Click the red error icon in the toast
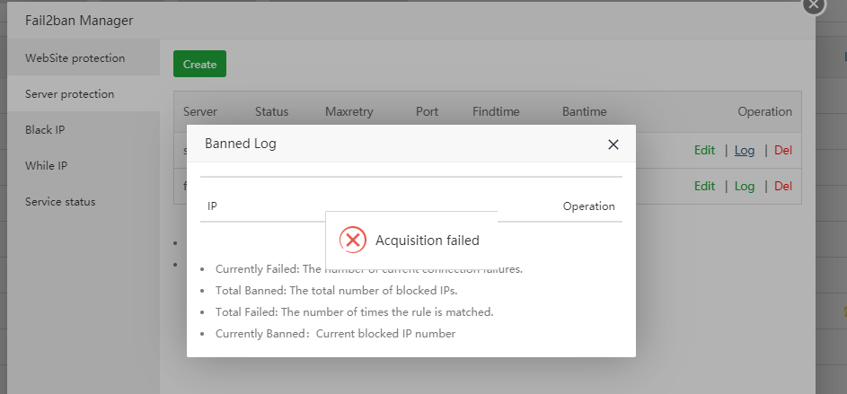 [352, 240]
